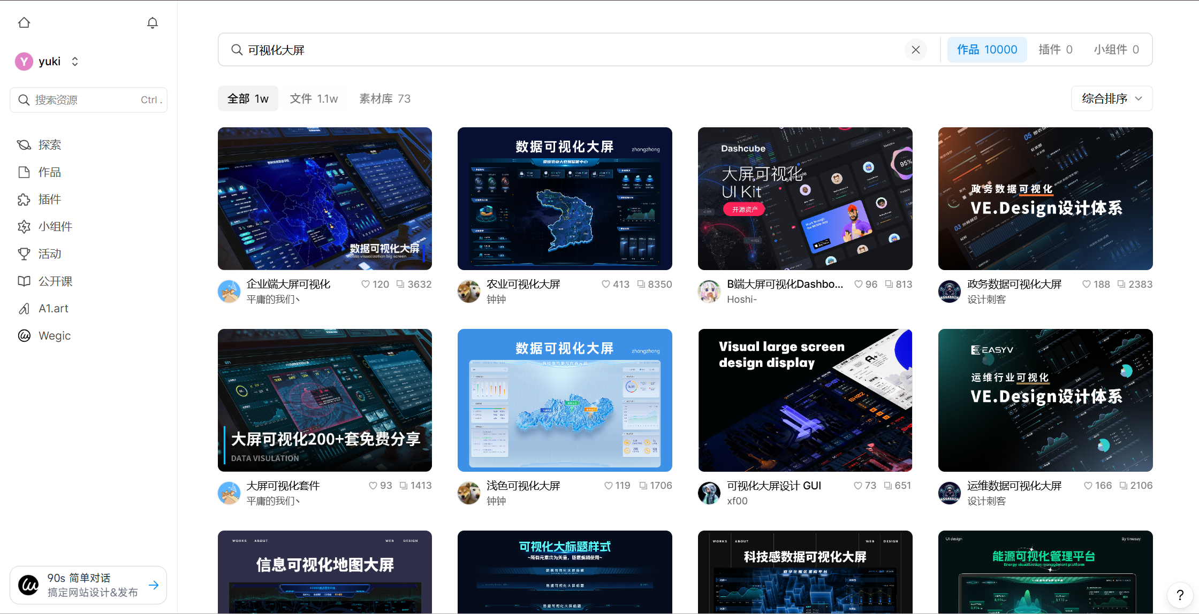Click the 作品 (Works) sidebar icon
Image resolution: width=1199 pixels, height=614 pixels.
tap(24, 172)
